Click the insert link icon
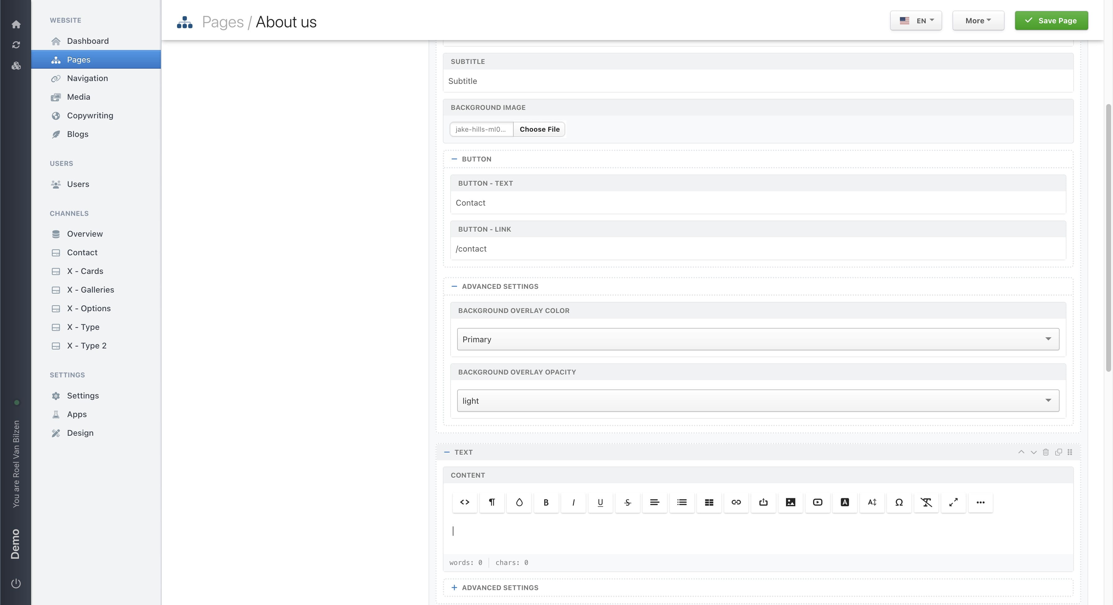Screen dimensions: 1113x605 tap(736, 502)
